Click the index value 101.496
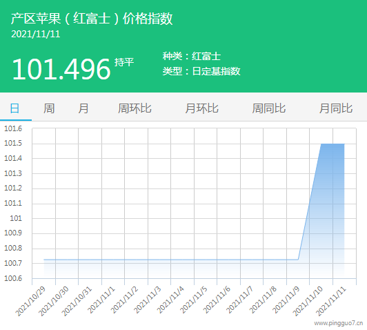The width and height of the screenshot is (367, 330). 61,69
